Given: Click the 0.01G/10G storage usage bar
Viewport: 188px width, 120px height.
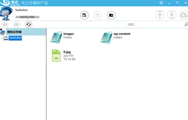Looking at the screenshot, I should pyautogui.click(x=27, y=17).
